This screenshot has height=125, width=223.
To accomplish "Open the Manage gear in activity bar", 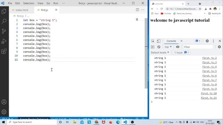I will pyautogui.click(x=4, y=112).
